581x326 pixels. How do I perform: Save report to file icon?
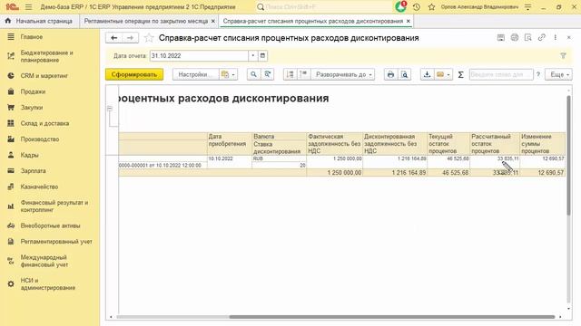(x=427, y=74)
